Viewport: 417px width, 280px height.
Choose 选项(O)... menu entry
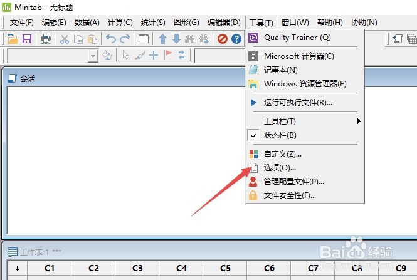[x=305, y=168]
